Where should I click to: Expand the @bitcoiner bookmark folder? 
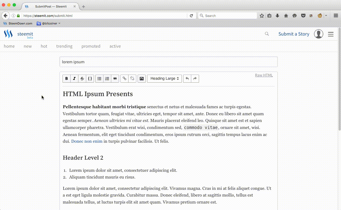[x=48, y=23]
